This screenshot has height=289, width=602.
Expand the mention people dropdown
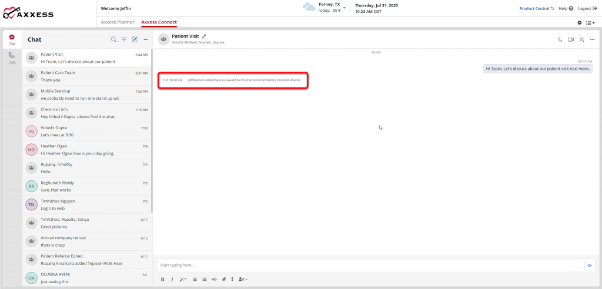pos(243,279)
